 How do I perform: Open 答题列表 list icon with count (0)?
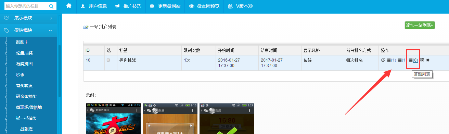click(x=413, y=60)
